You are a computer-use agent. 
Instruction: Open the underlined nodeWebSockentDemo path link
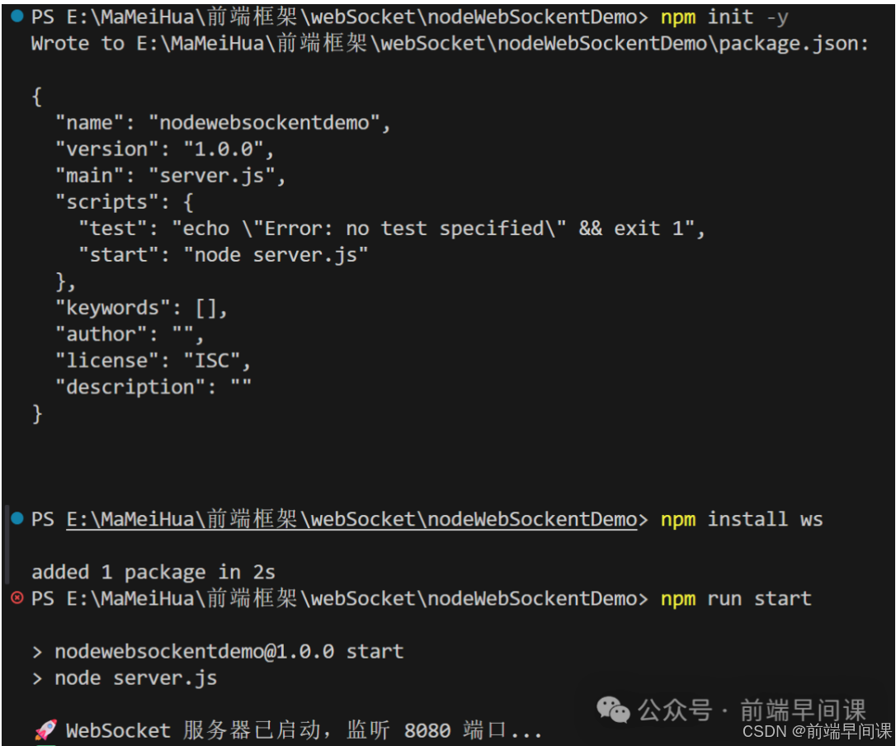[351, 519]
